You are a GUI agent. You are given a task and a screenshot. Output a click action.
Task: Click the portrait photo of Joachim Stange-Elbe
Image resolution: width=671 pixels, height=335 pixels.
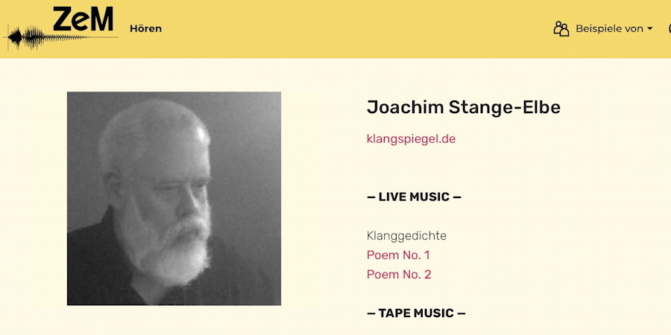point(174,198)
